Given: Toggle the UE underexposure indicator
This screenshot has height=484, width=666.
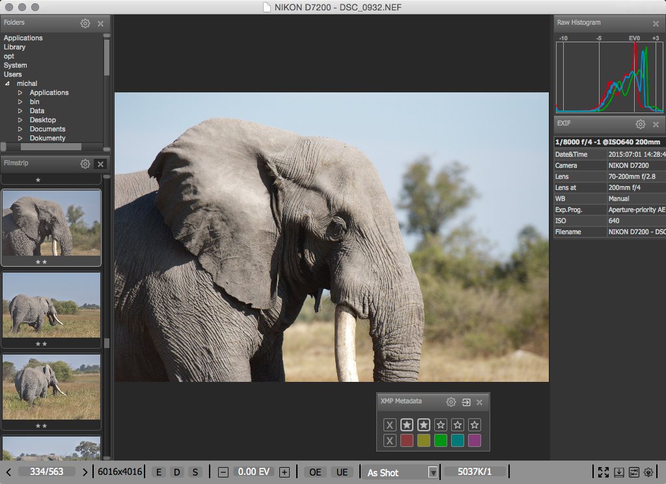Looking at the screenshot, I should (342, 472).
